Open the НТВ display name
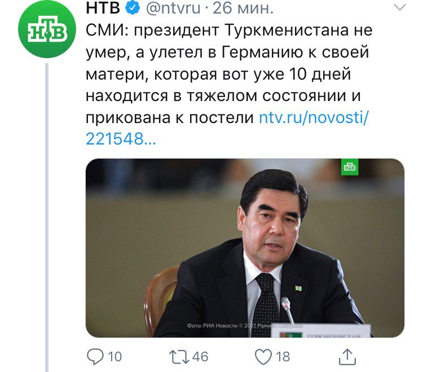423x372 pixels. [103, 8]
